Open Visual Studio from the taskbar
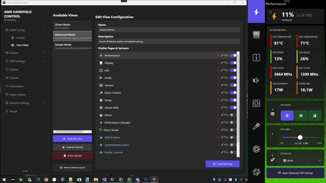326x183 pixels. 104,179
